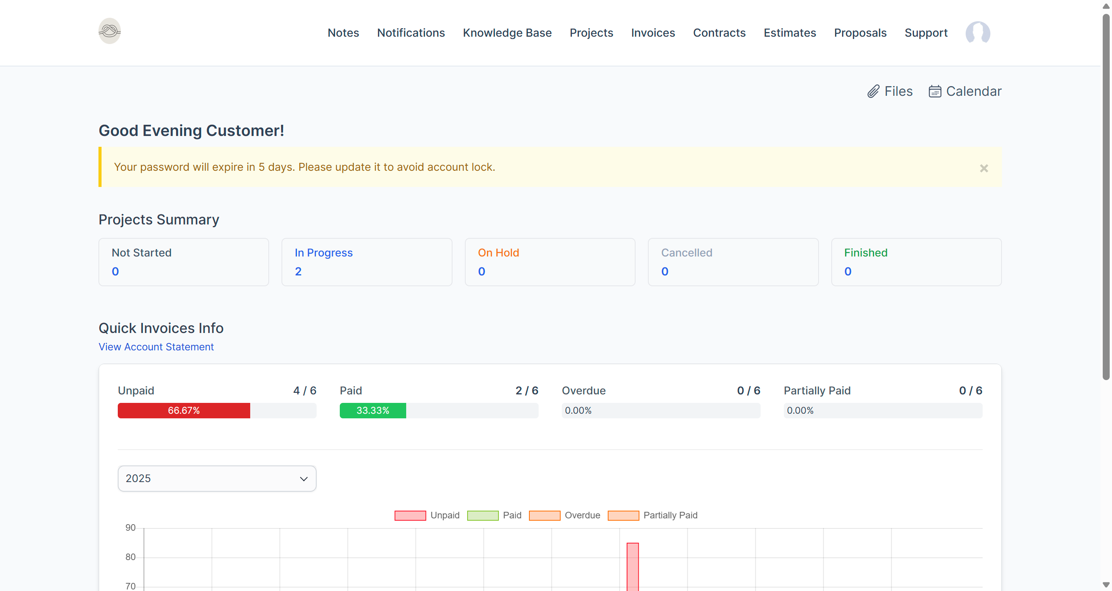Navigate to the Notes section

343,32
